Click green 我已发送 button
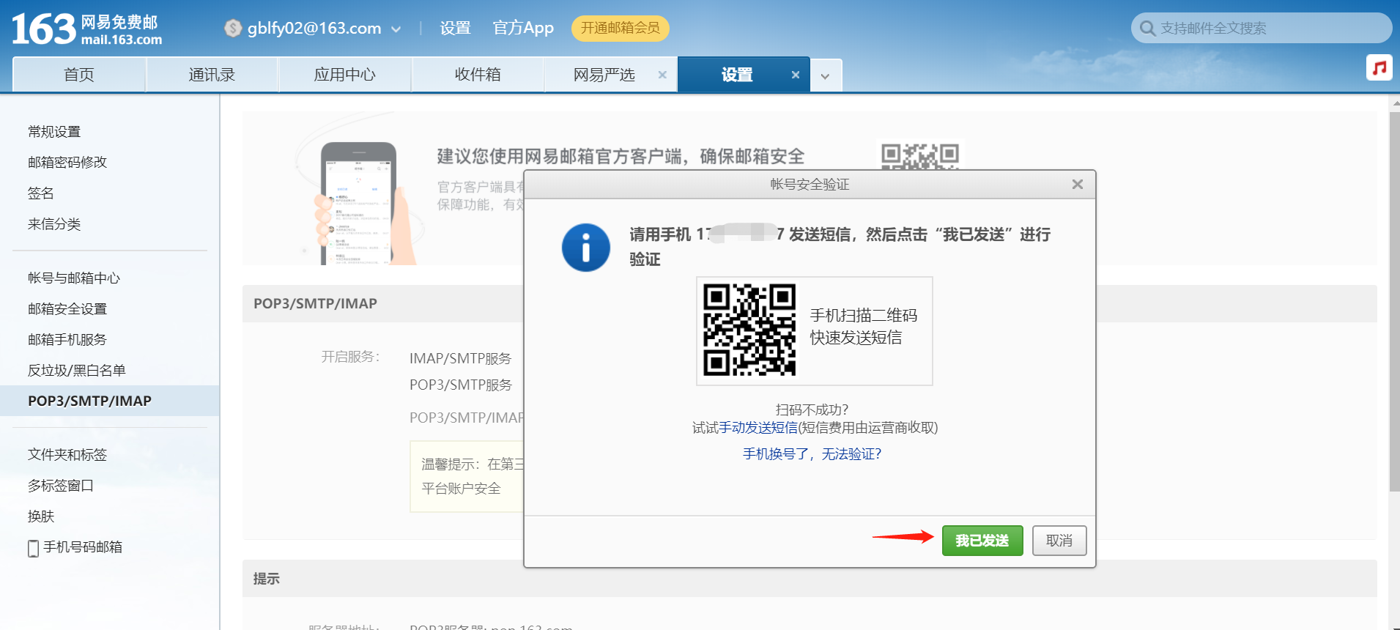 coord(982,541)
